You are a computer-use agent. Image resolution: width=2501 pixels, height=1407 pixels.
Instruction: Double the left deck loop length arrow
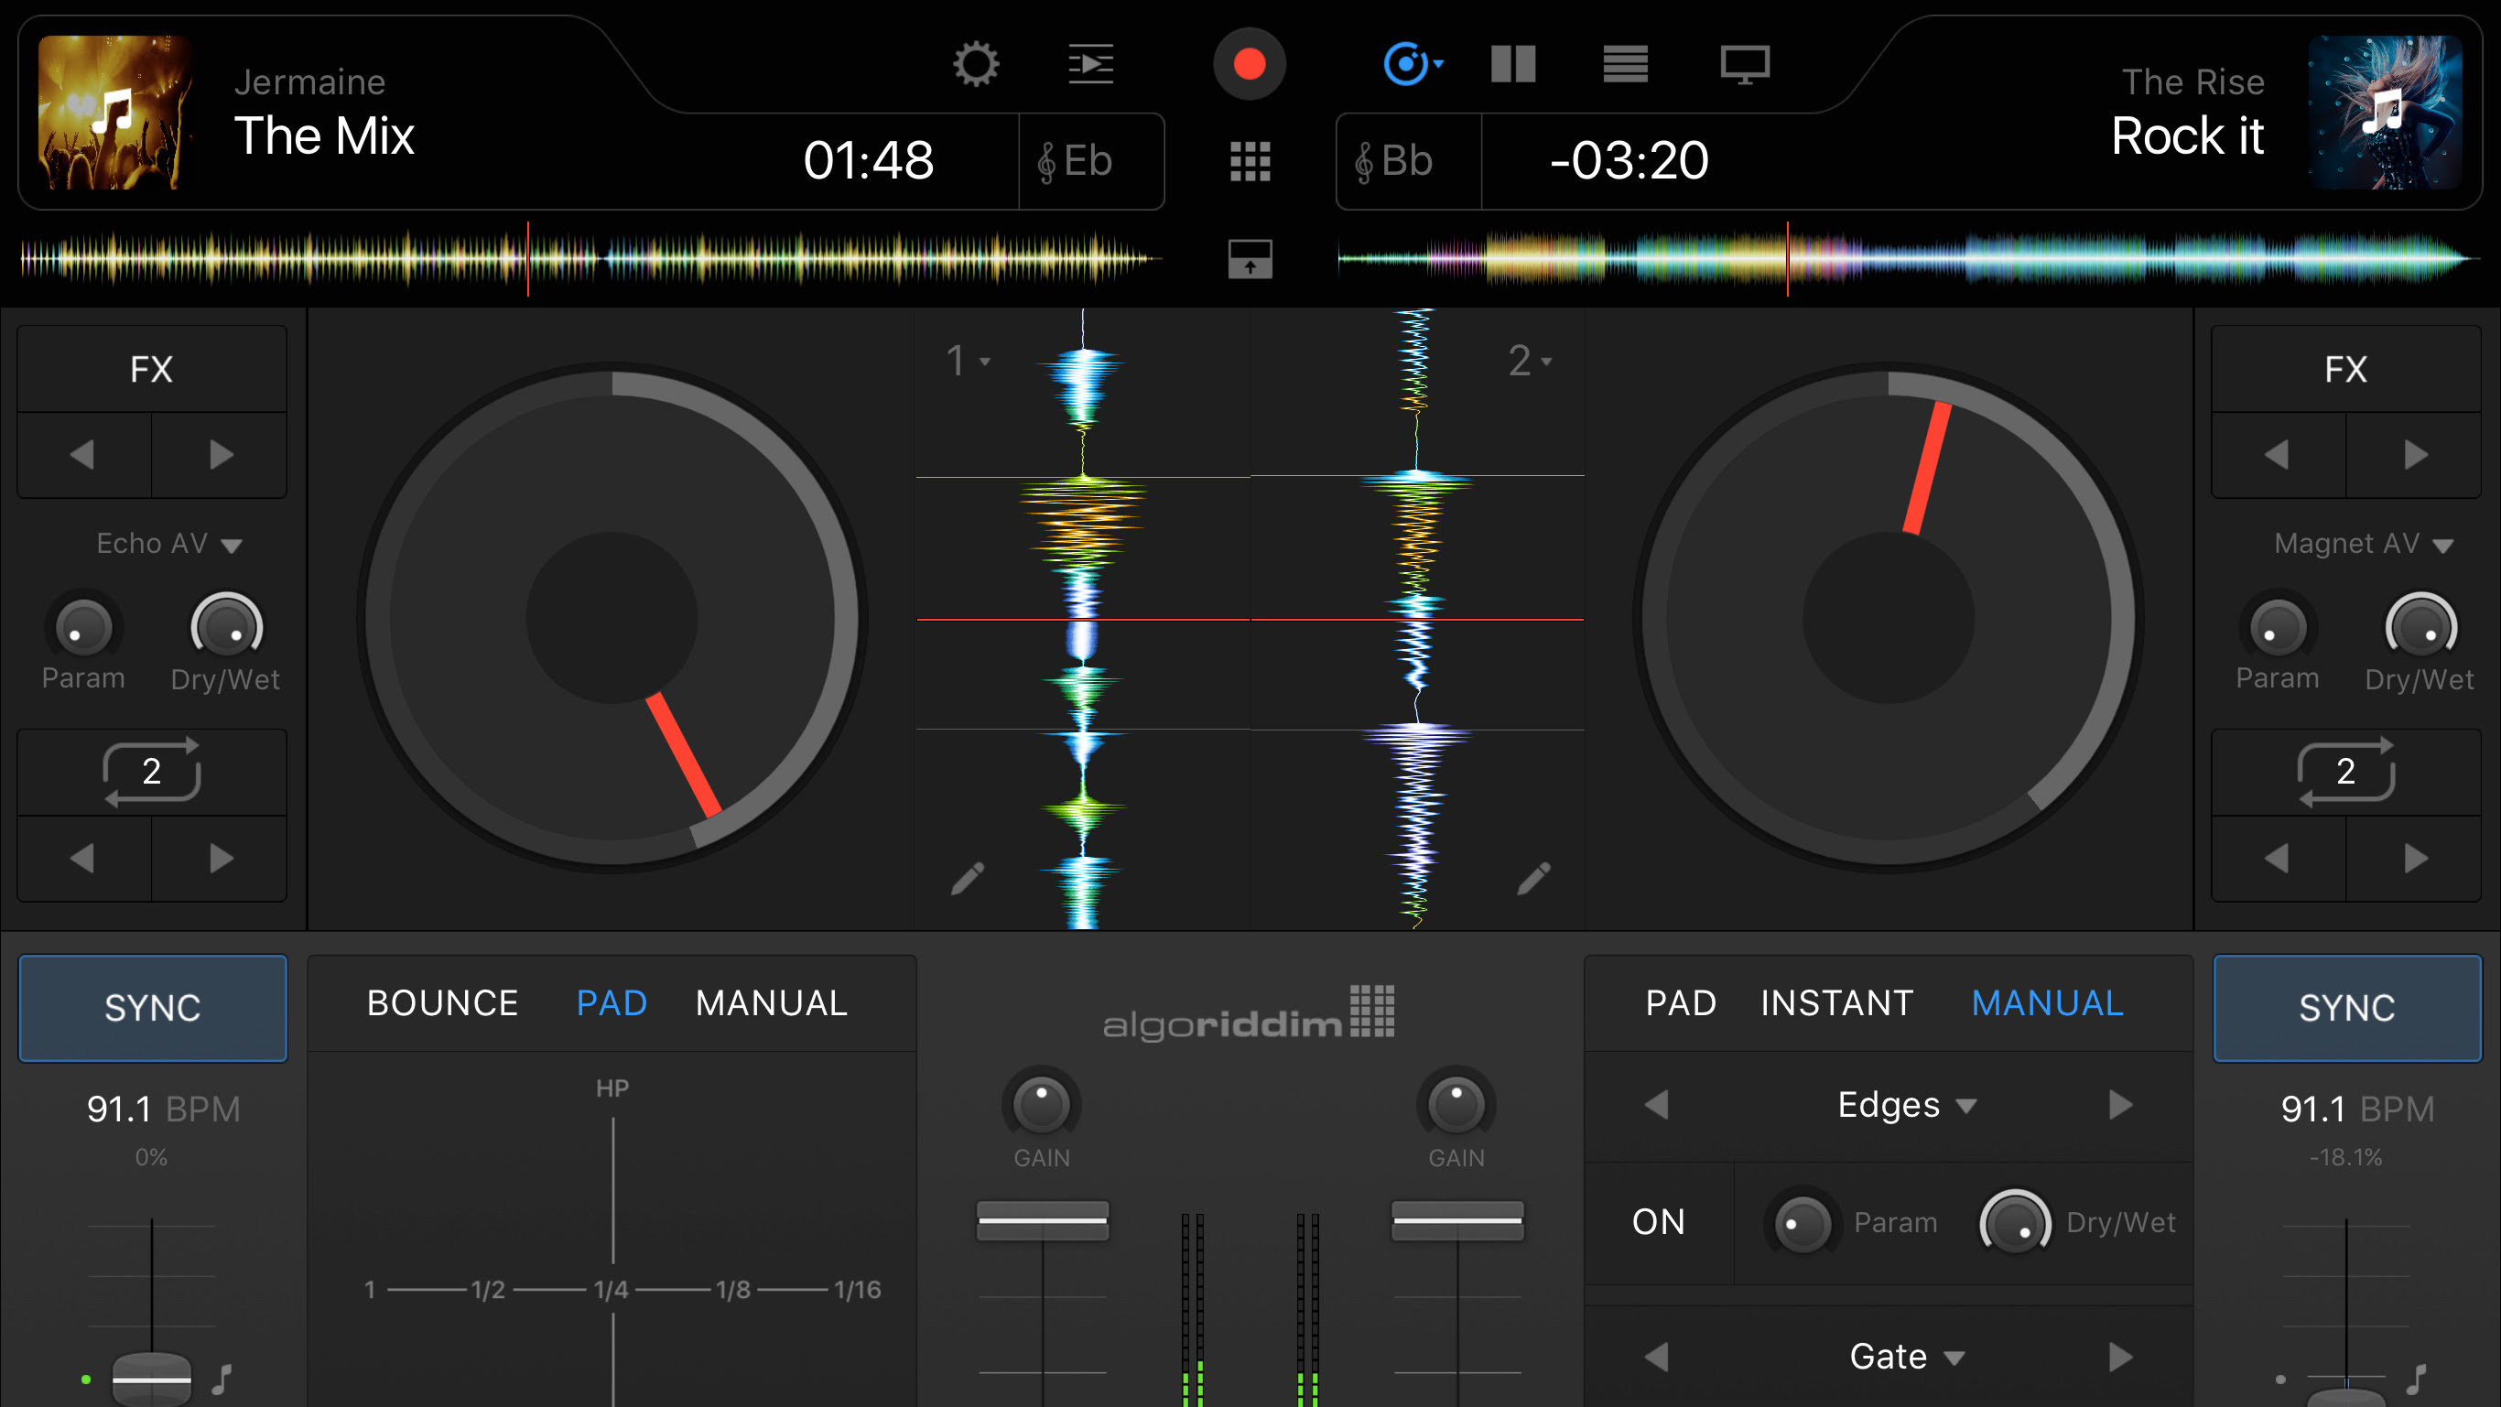[x=221, y=859]
